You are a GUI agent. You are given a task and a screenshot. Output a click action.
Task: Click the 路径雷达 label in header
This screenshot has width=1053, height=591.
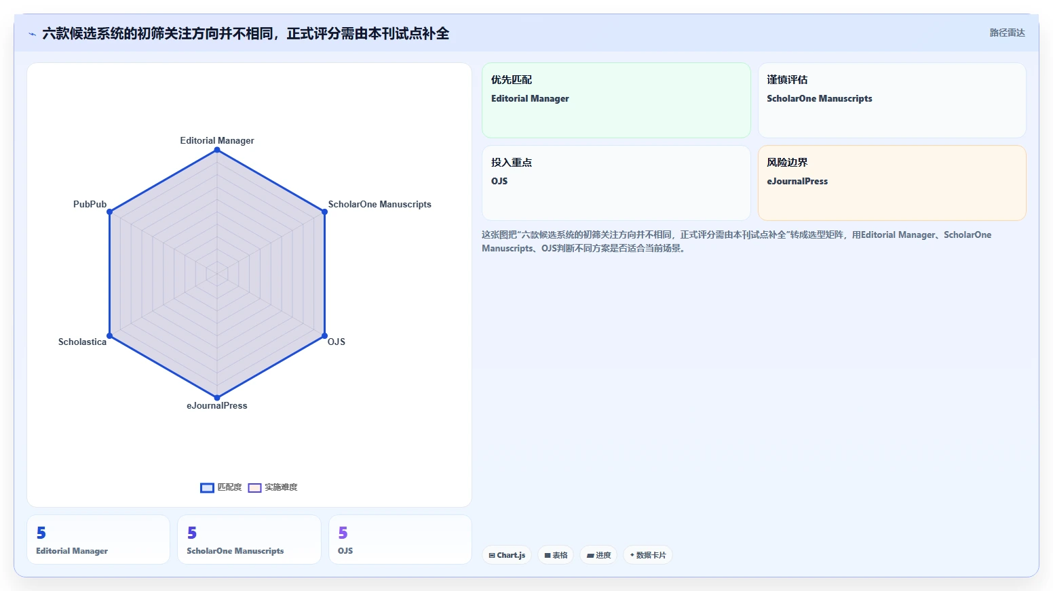coord(1007,33)
